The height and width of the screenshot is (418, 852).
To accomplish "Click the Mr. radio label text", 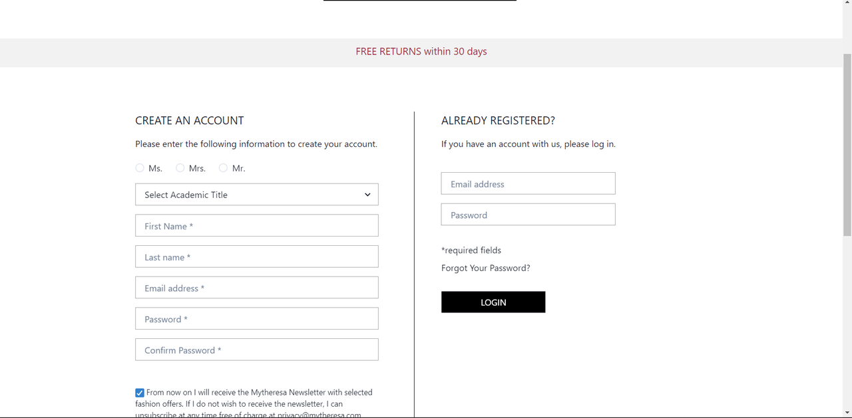I will [239, 169].
